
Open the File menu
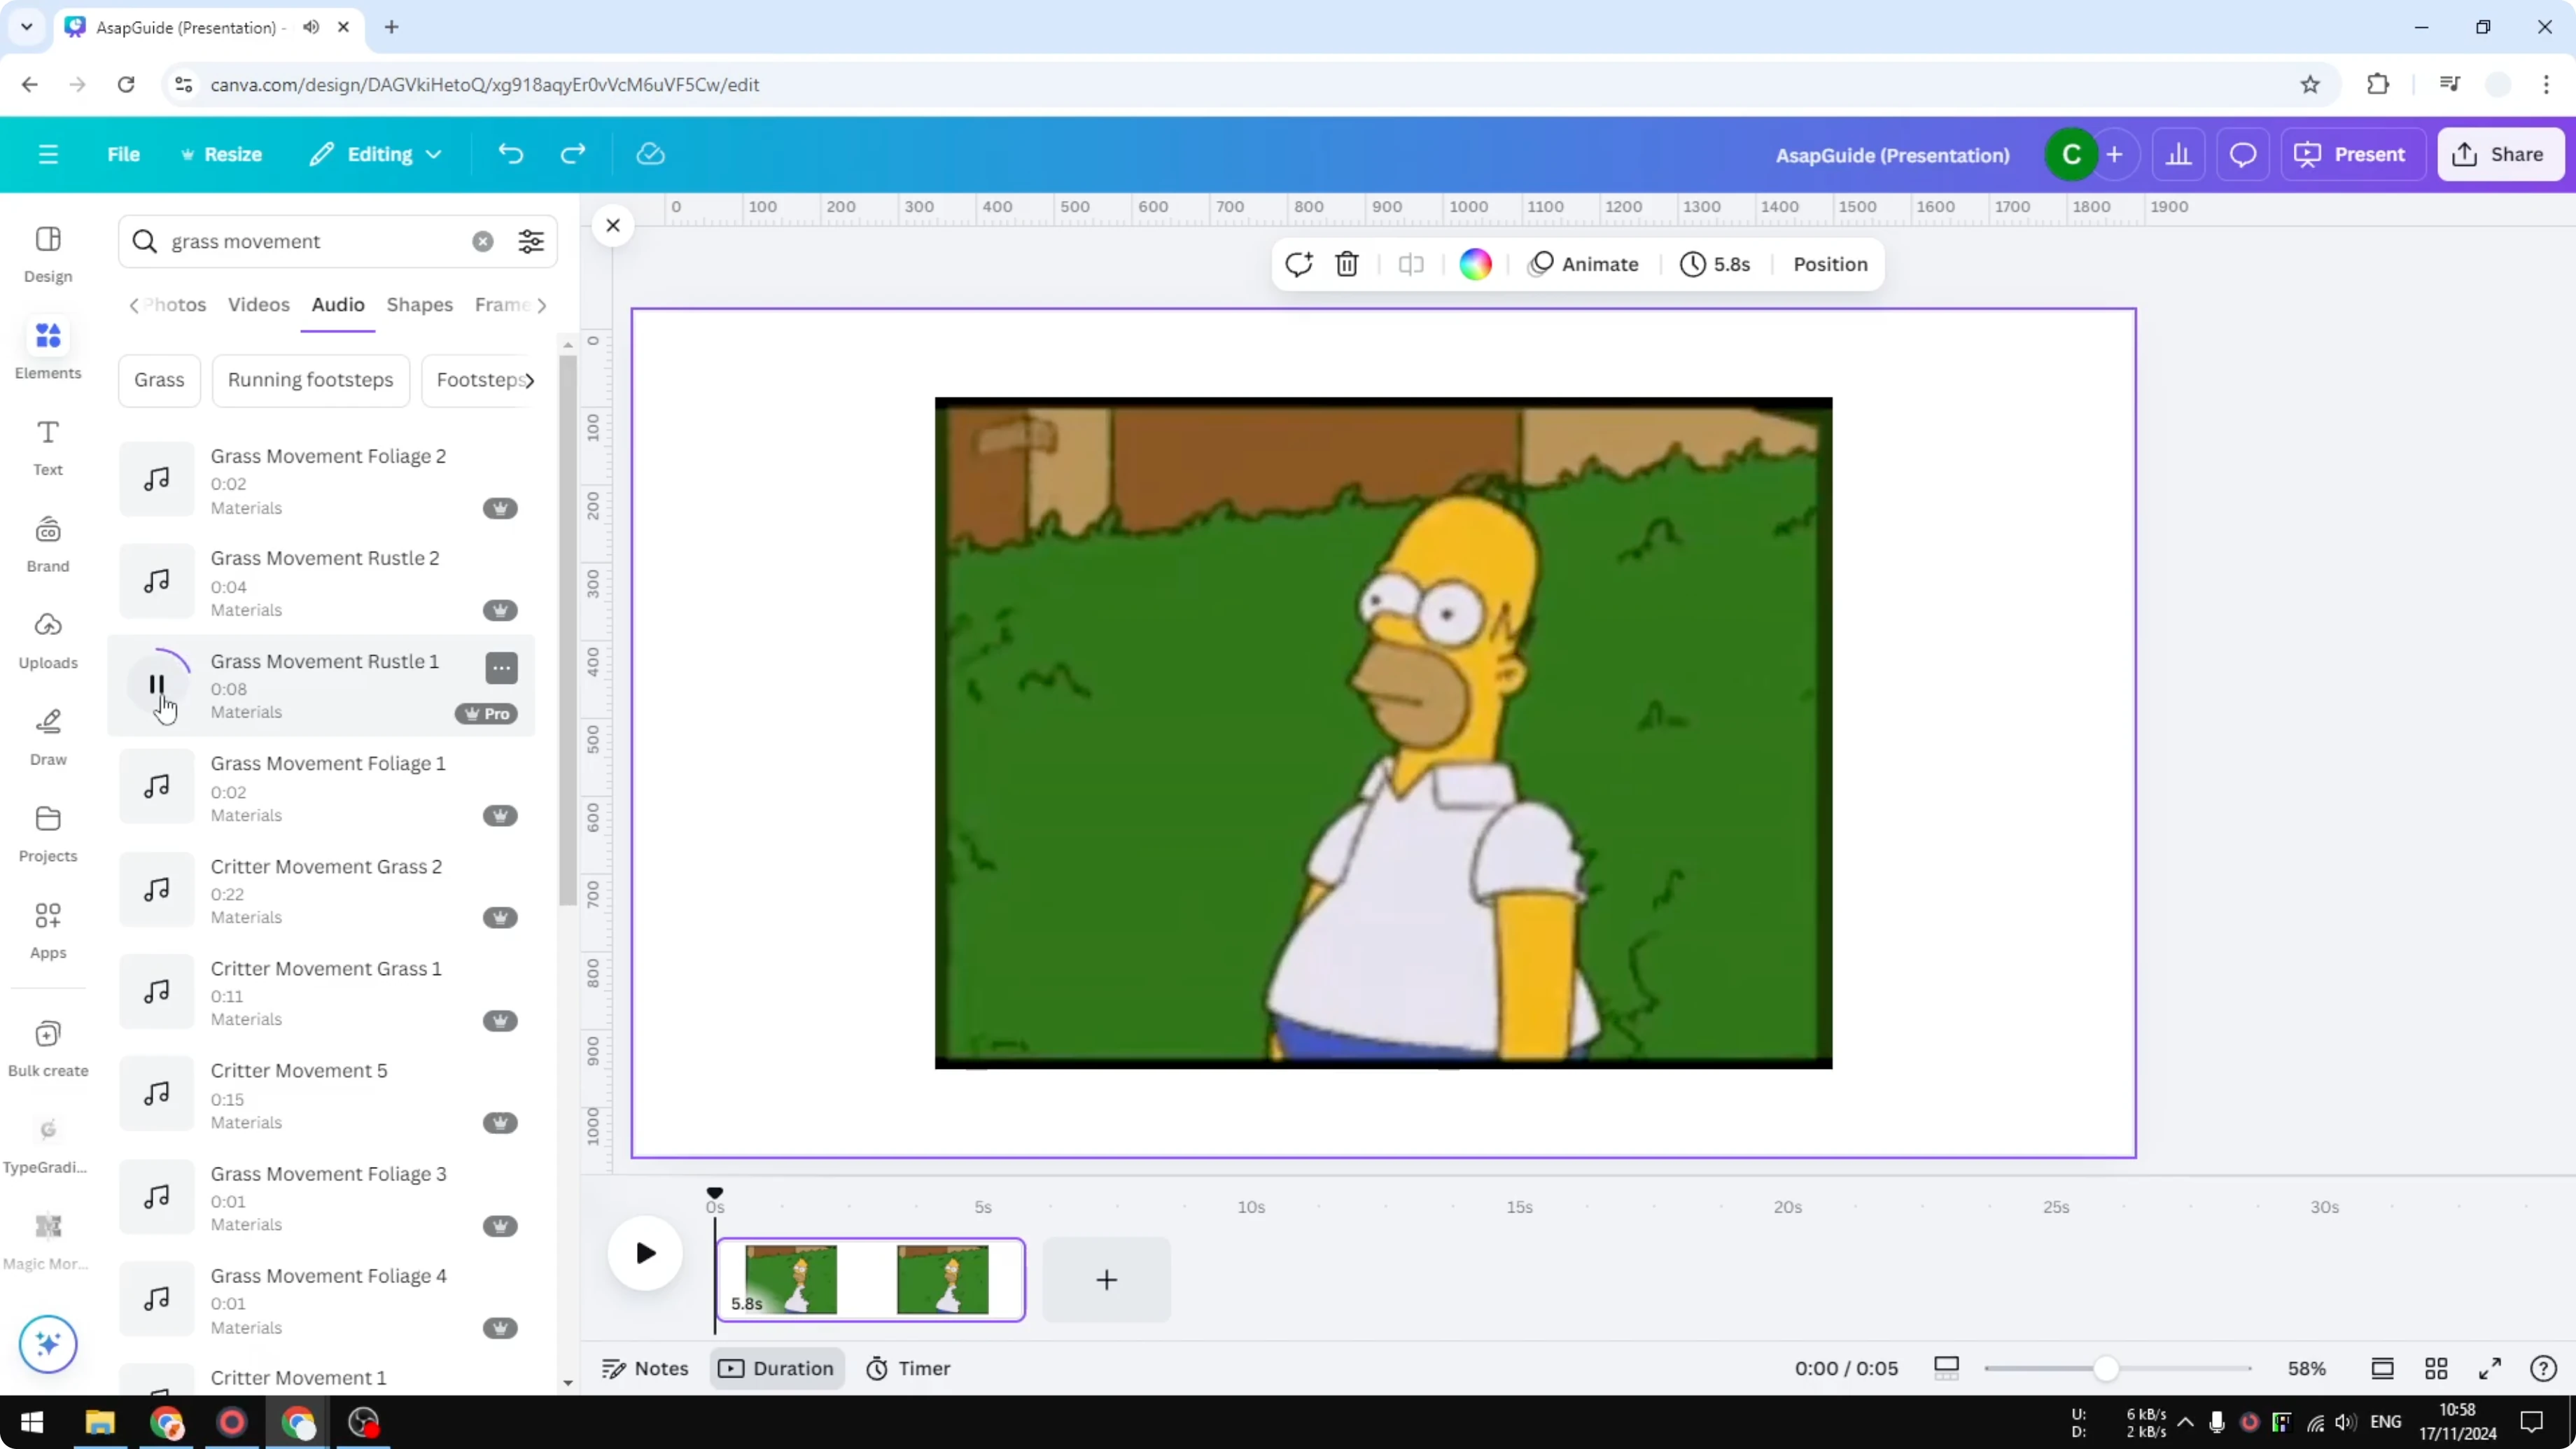[x=124, y=154]
